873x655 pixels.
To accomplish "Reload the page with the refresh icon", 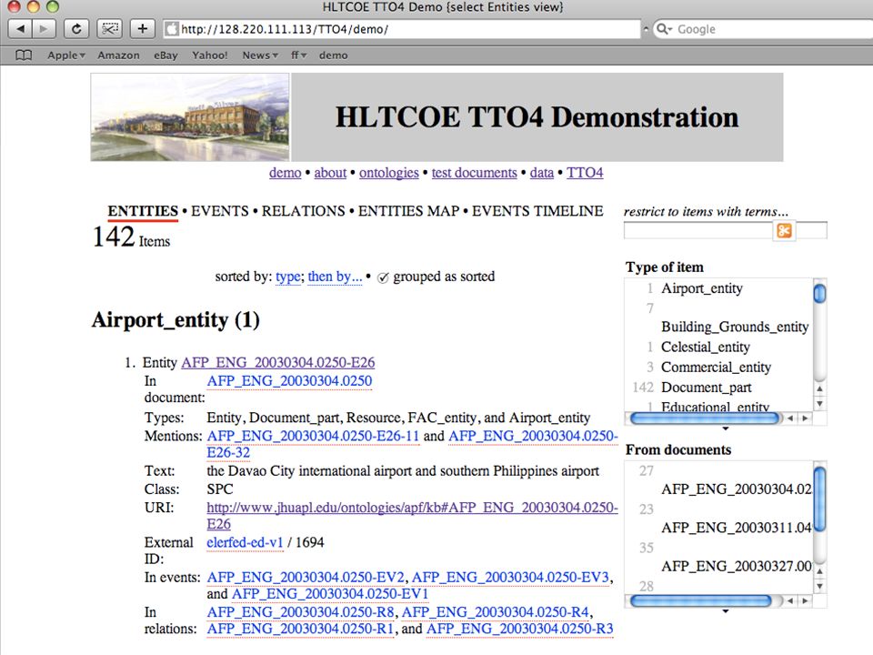I will point(76,29).
